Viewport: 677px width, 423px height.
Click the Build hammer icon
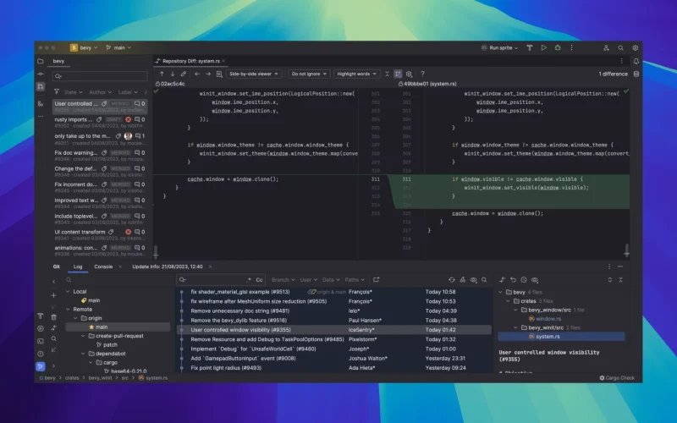click(x=530, y=48)
